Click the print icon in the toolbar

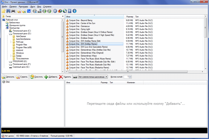[13, 11]
